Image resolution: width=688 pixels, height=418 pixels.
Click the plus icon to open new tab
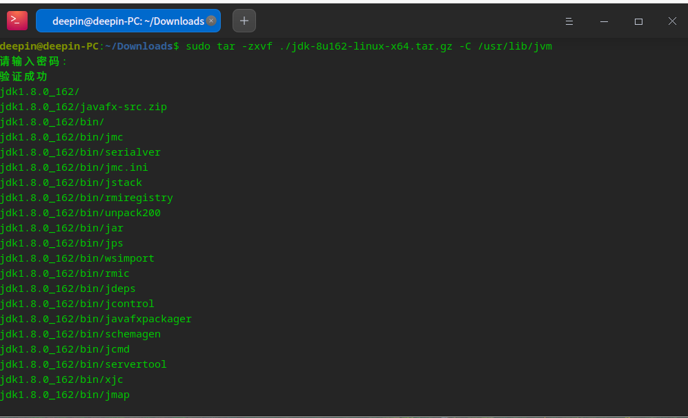(244, 21)
